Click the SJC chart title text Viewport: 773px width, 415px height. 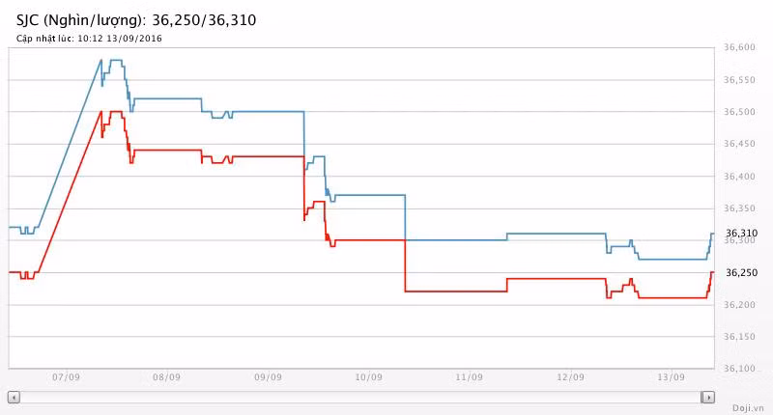click(x=136, y=20)
